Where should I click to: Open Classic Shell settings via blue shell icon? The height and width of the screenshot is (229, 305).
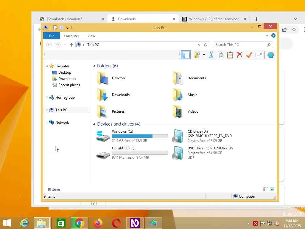pos(270,55)
